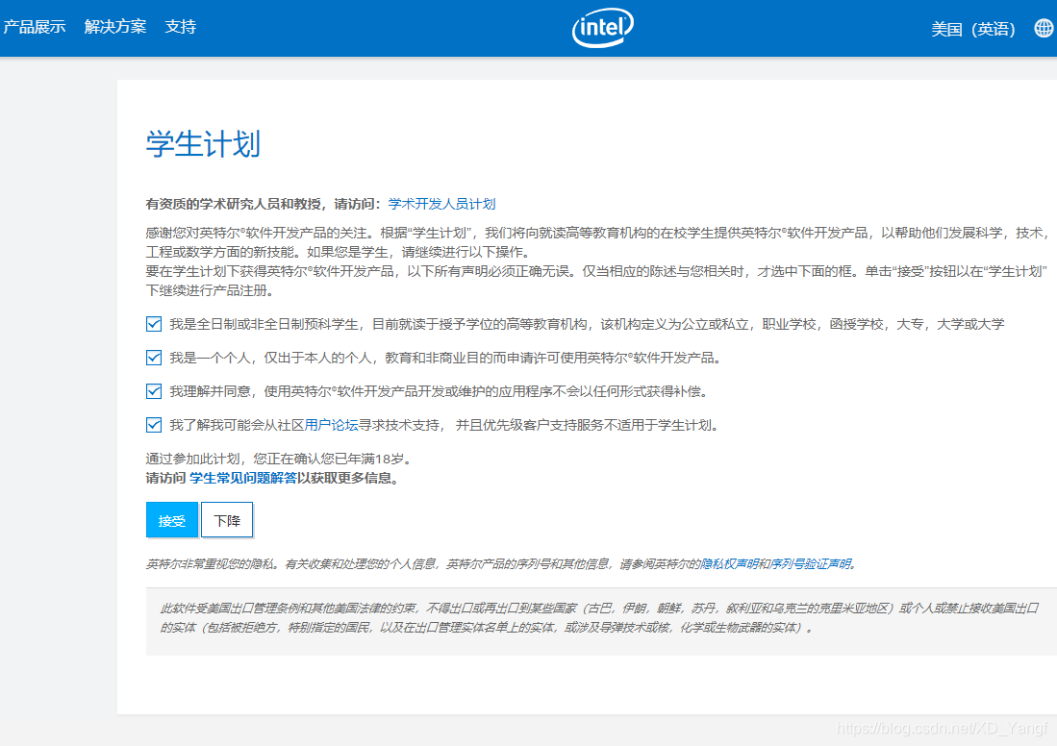Open the 解决方案 menu

tap(115, 27)
